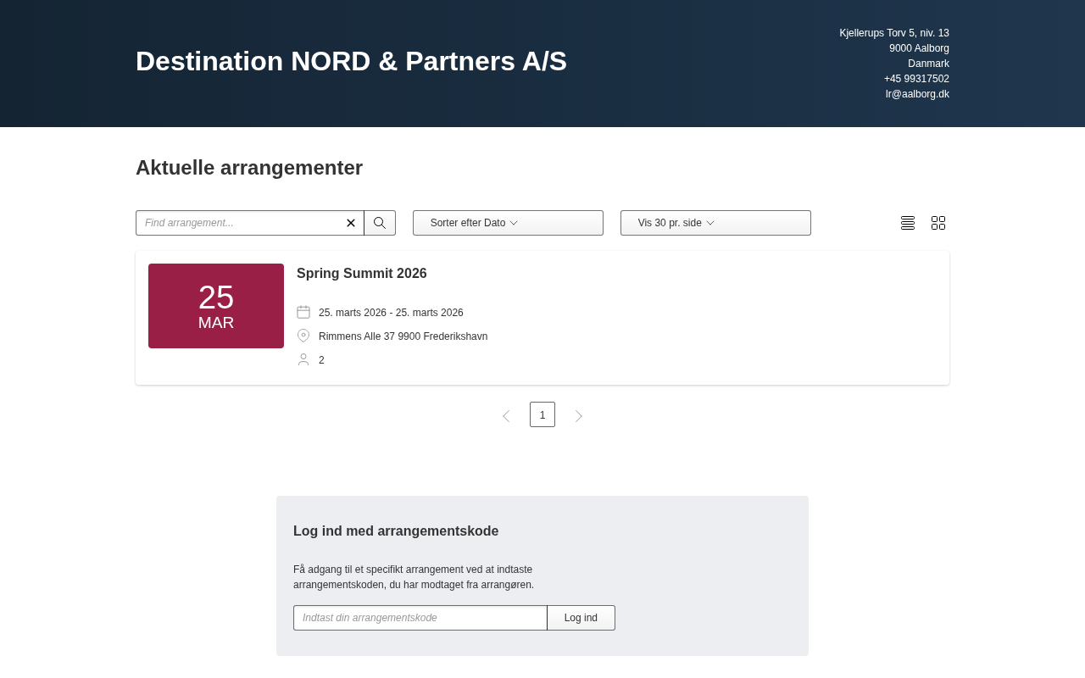Viewport: 1085px width, 678px height.
Task: Click the location pin icon
Action: 303,336
